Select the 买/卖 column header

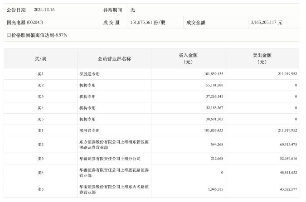click(40, 58)
